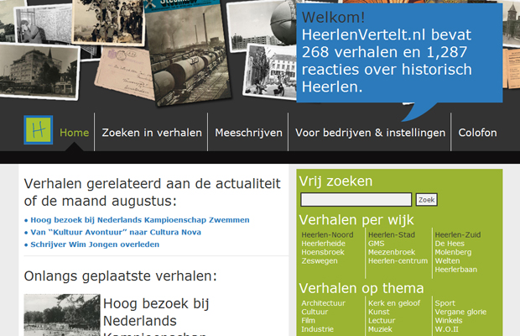520x336 pixels.
Task: Browse Architectuur theme stories
Action: 323,303
